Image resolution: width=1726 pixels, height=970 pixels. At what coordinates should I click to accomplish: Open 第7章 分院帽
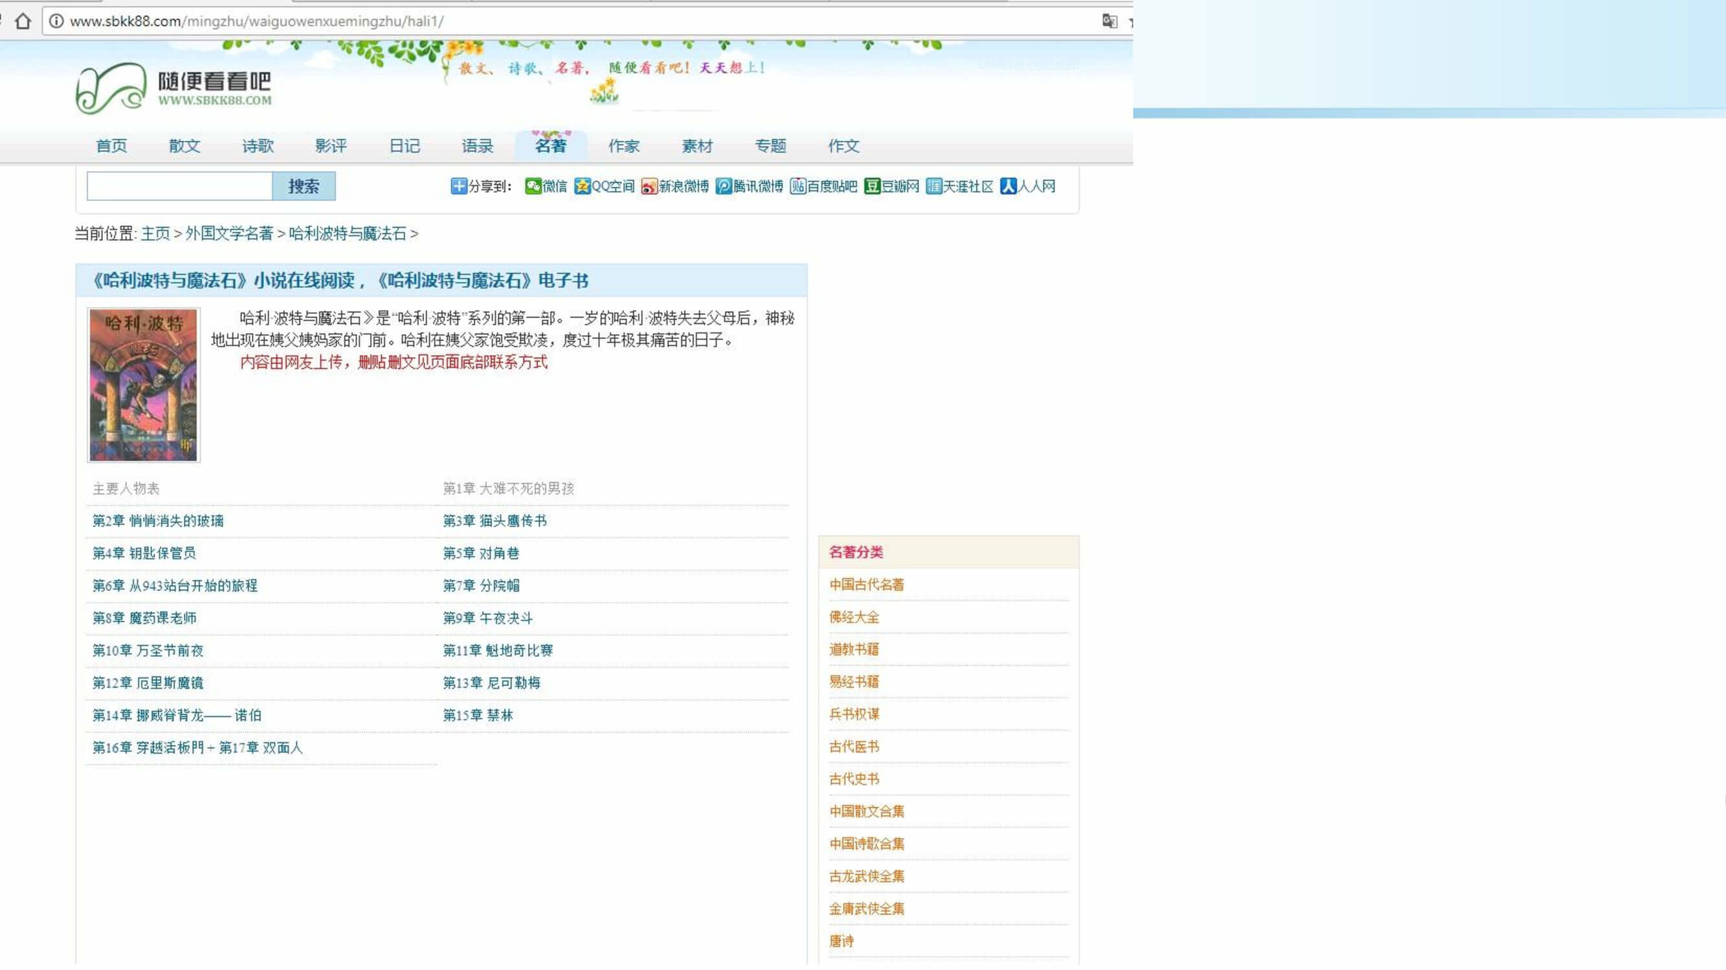pos(481,586)
